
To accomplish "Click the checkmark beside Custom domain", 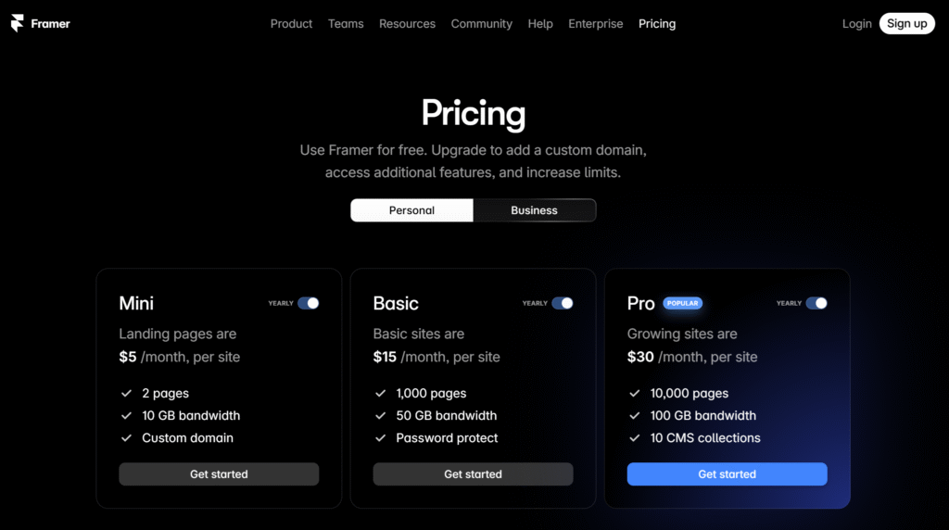I will tap(126, 438).
